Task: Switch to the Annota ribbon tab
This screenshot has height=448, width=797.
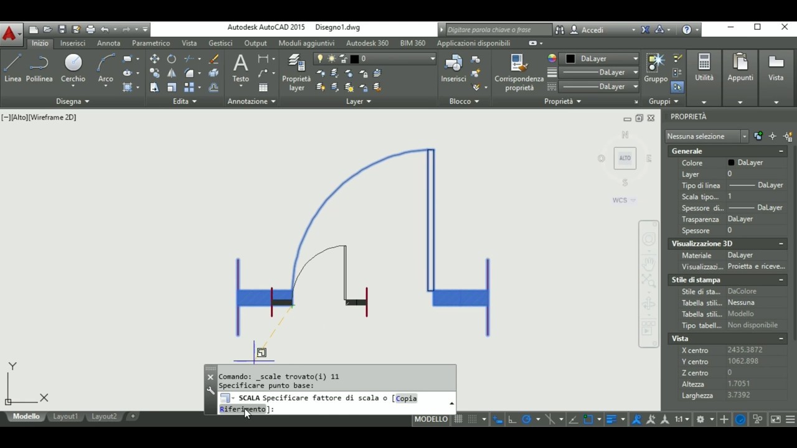Action: [108, 43]
